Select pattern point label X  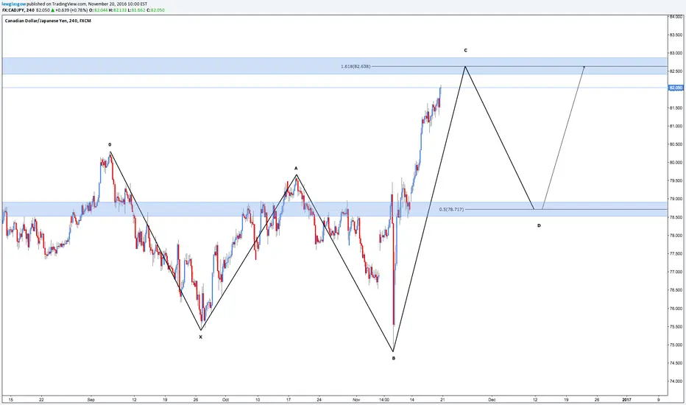pyautogui.click(x=201, y=337)
